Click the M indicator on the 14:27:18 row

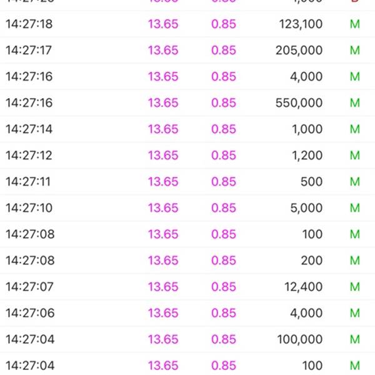pyautogui.click(x=355, y=24)
